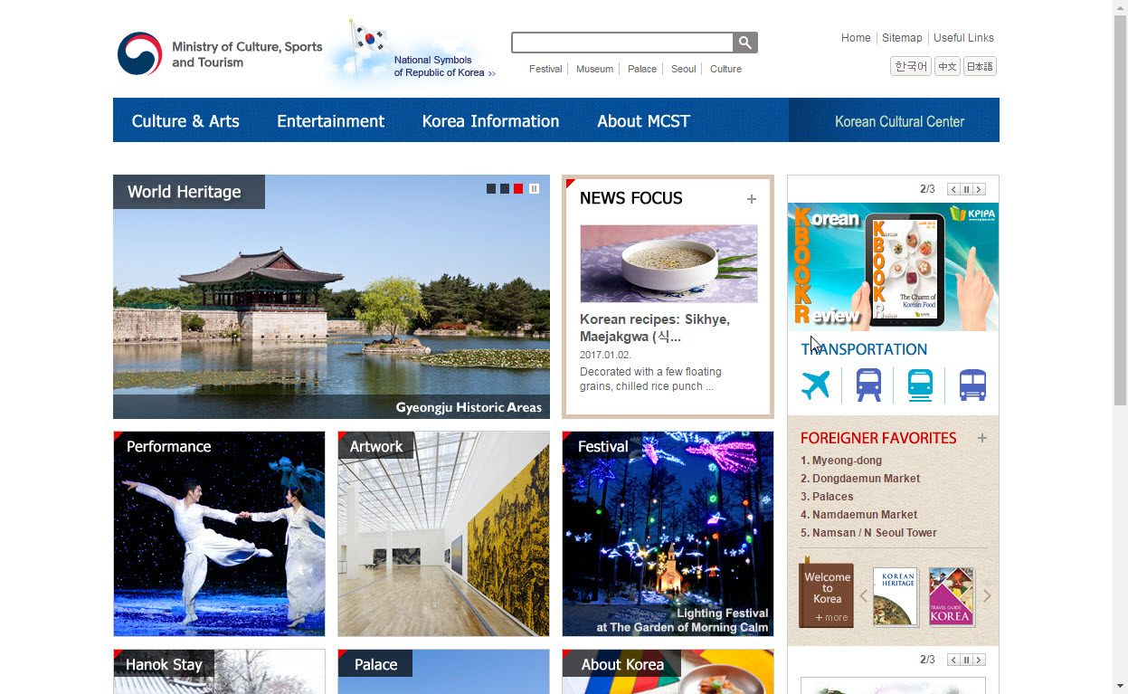
Task: Open the bus transportation icon
Action: (972, 385)
